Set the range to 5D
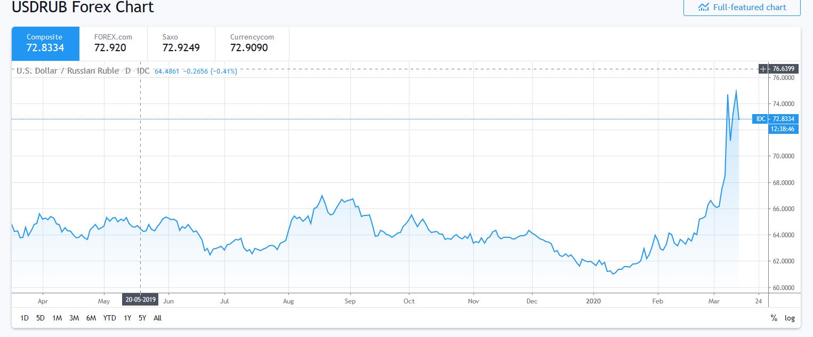This screenshot has height=337, width=813. (41, 318)
